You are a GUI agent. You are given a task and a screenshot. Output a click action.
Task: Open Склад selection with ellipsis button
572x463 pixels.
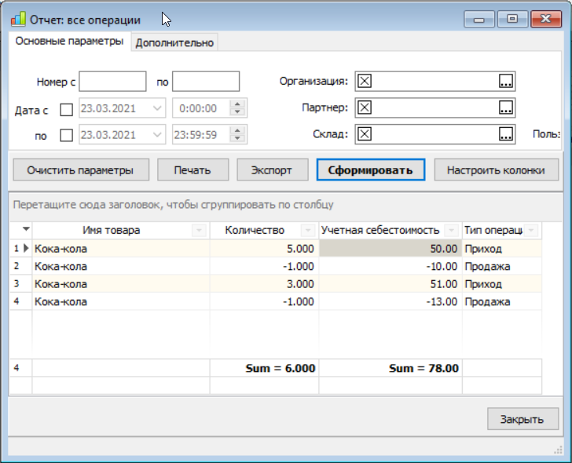(x=506, y=134)
